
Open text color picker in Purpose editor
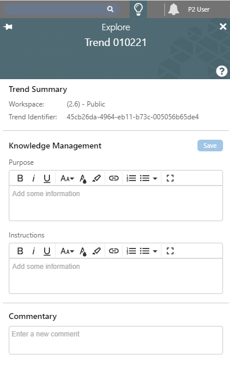click(x=83, y=179)
